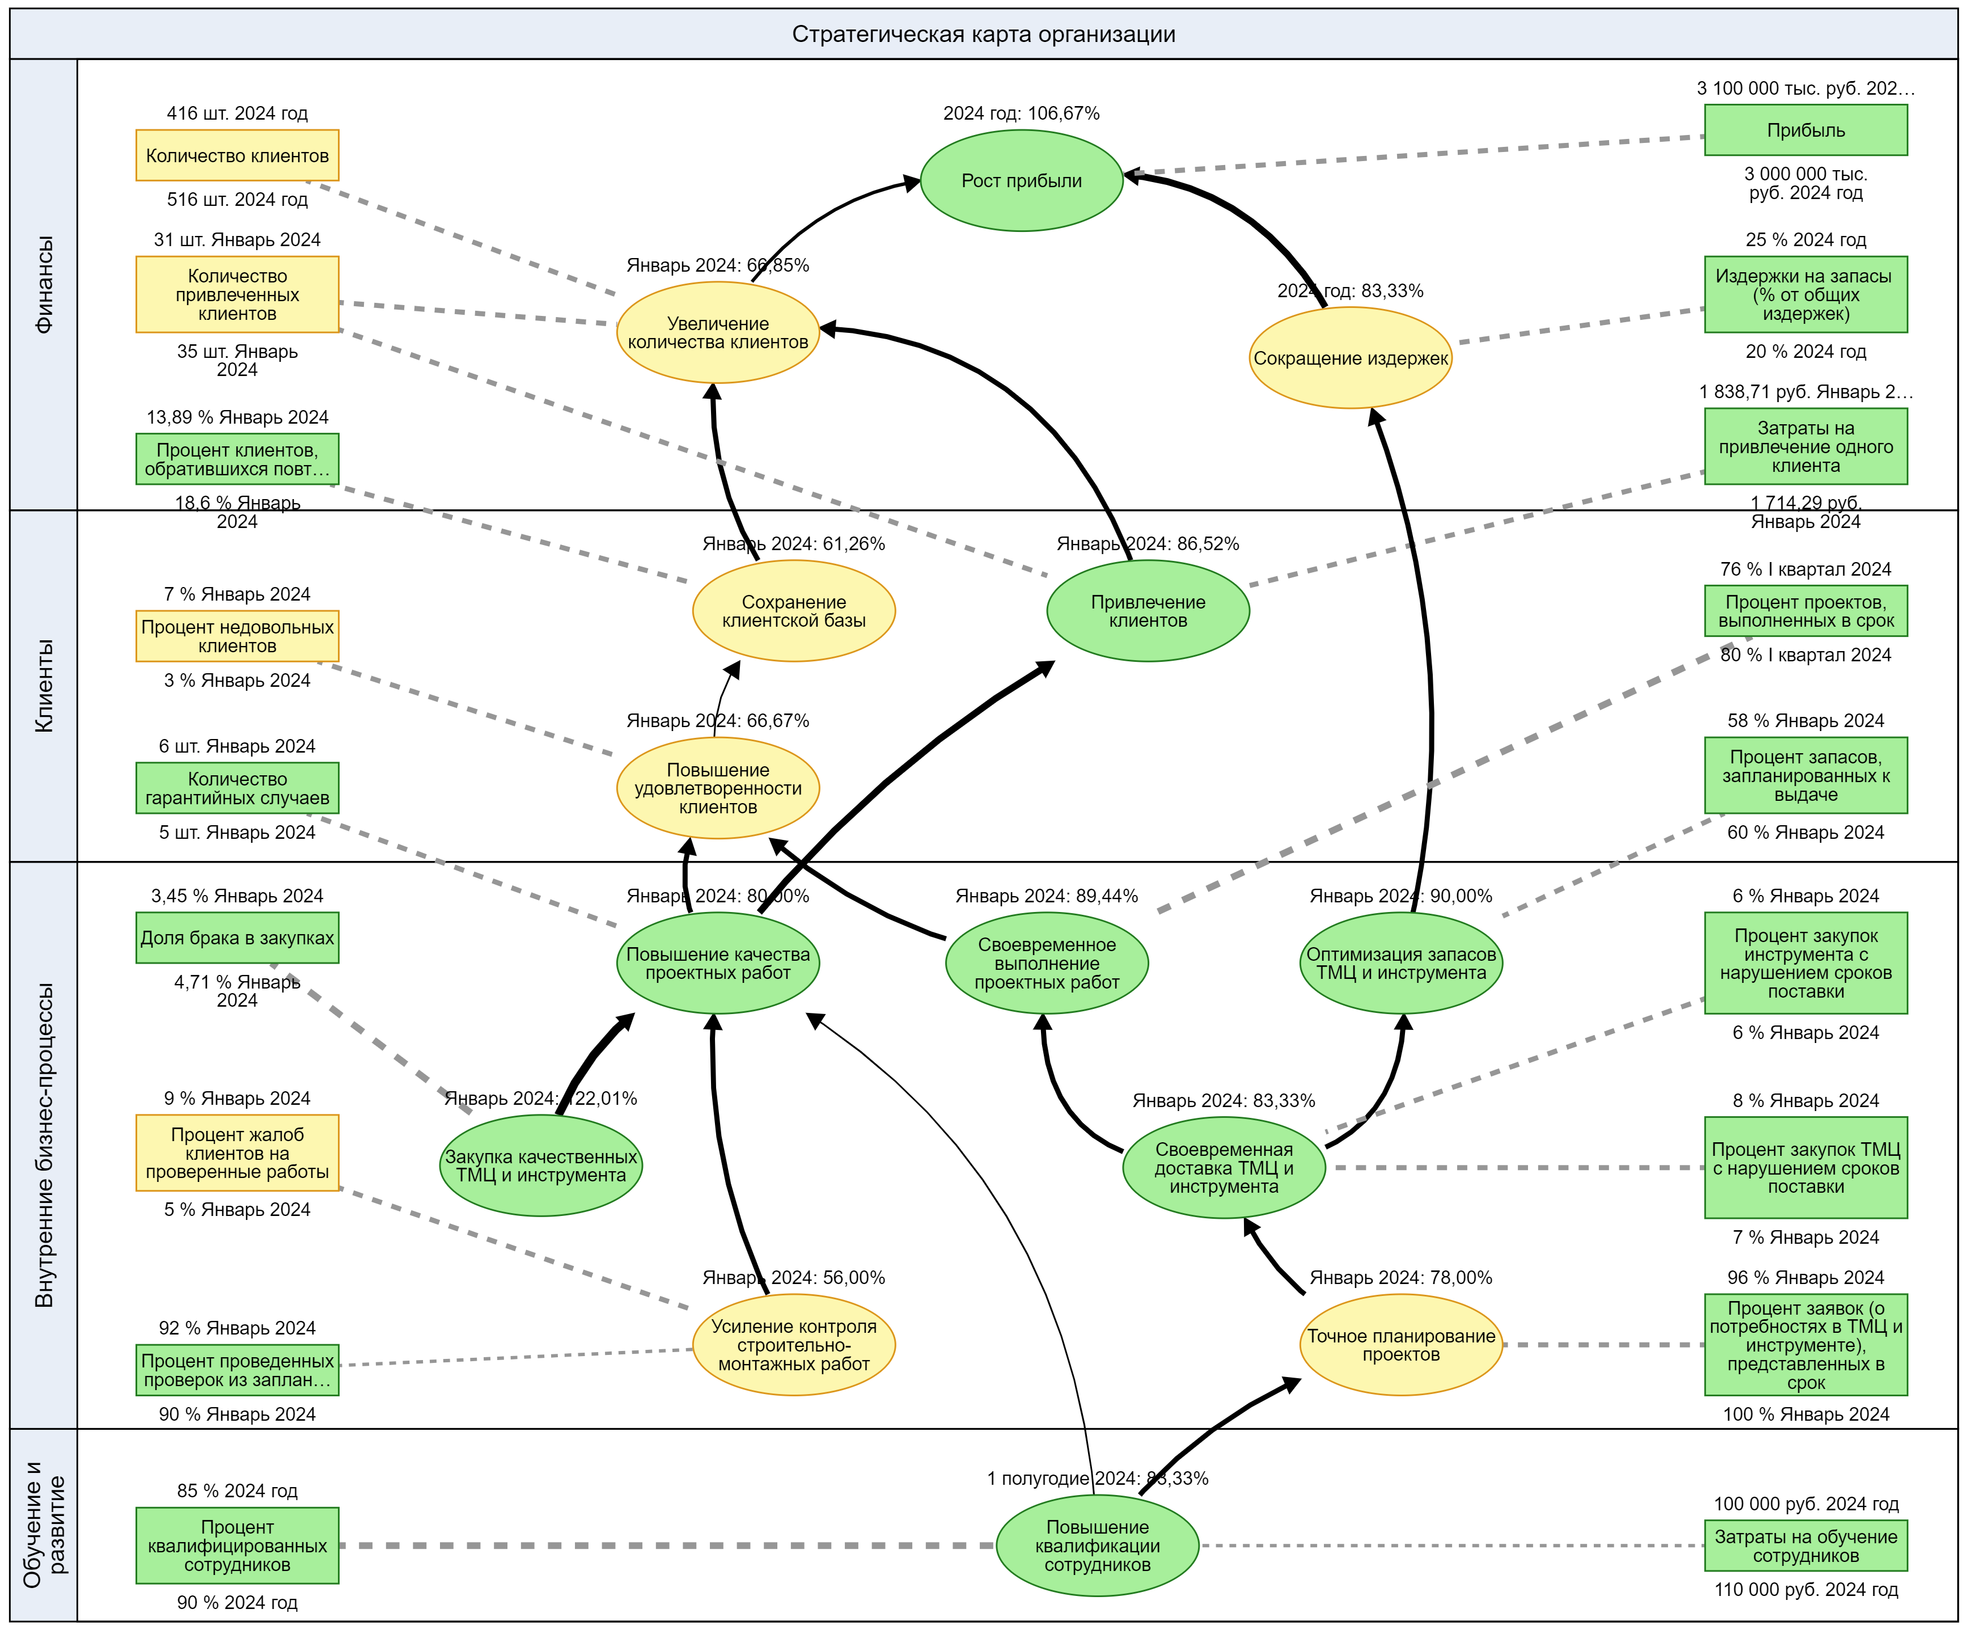Select 'Точное планирование проектов' yellow node
Image resolution: width=1968 pixels, height=1630 pixels.
tap(1401, 1345)
